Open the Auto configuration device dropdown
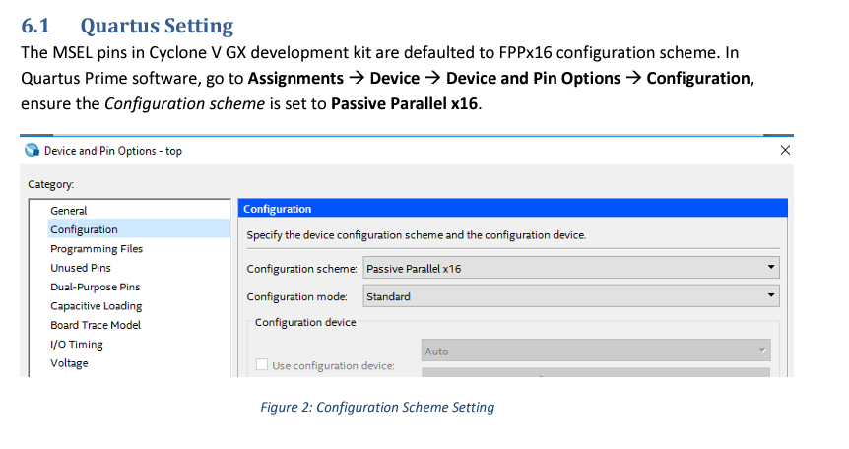This screenshot has height=449, width=849. point(596,351)
